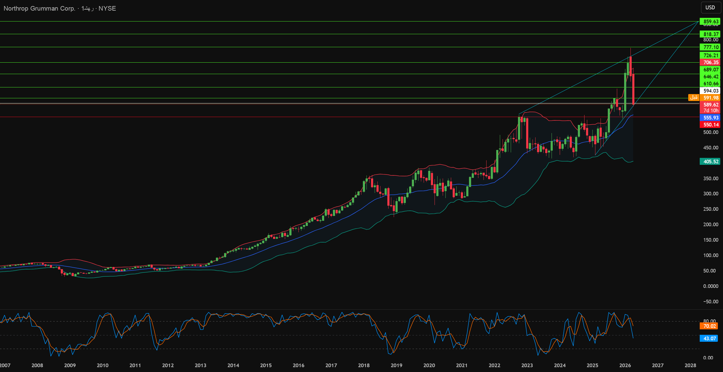
Task: Click the 2020 year on time axis
Action: [x=429, y=365]
